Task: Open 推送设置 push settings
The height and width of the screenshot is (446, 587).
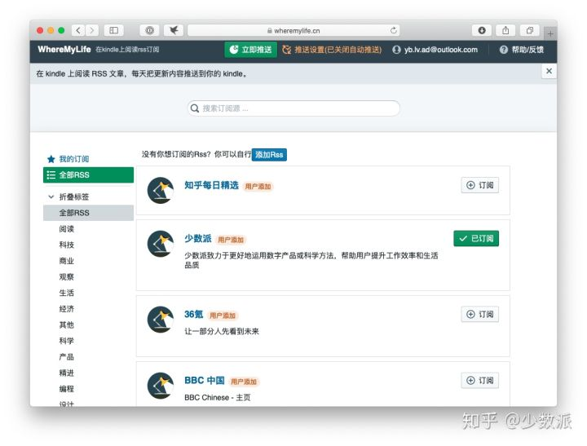Action: pyautogui.click(x=332, y=50)
